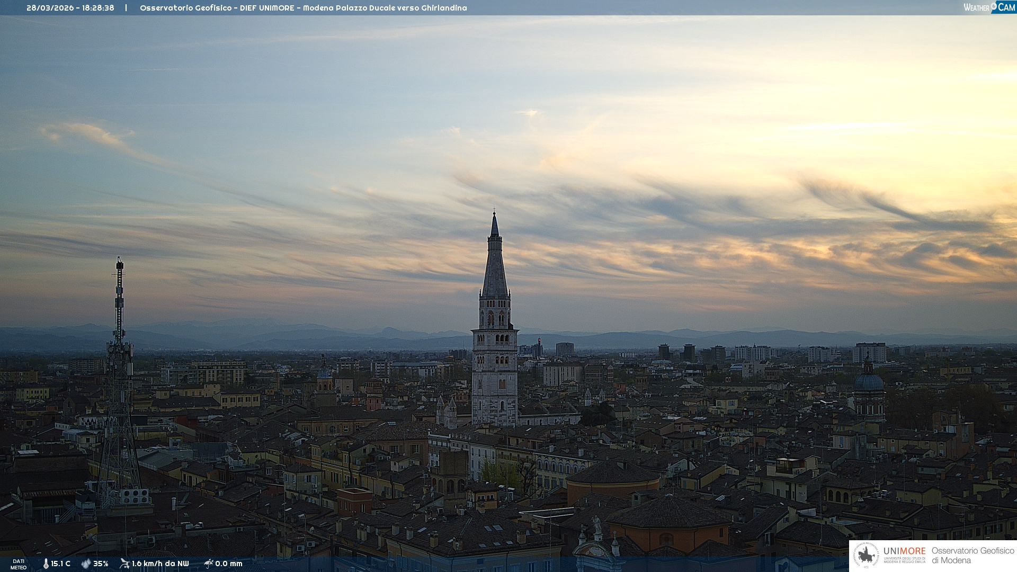Image resolution: width=1017 pixels, height=572 pixels.
Task: Click the 28/03/2026 date stamp
Action: pyautogui.click(x=51, y=8)
